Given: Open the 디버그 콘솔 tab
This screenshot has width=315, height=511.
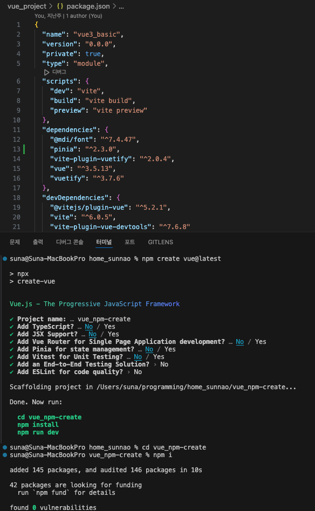Looking at the screenshot, I should (70, 242).
